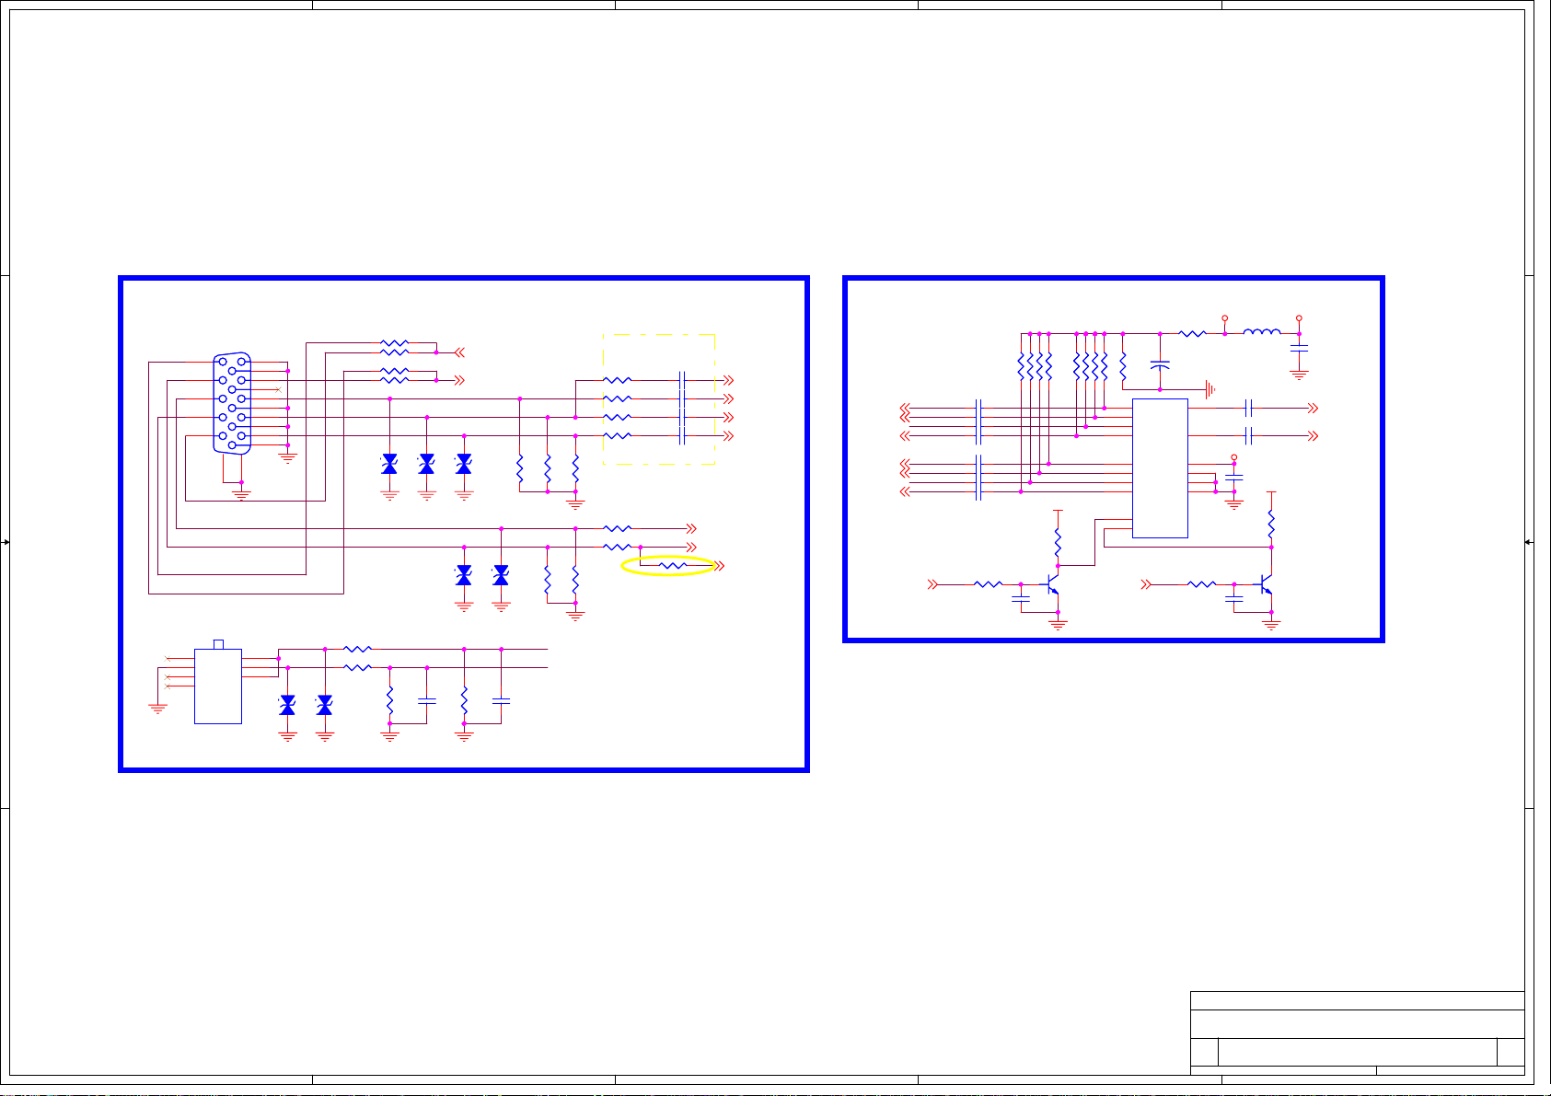Select the pull-up resistor above the right transistor

point(1271,525)
